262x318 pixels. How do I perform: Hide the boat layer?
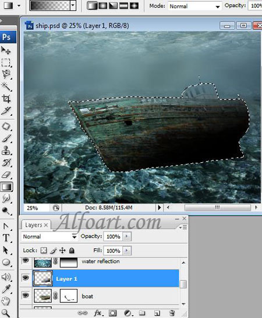26,295
